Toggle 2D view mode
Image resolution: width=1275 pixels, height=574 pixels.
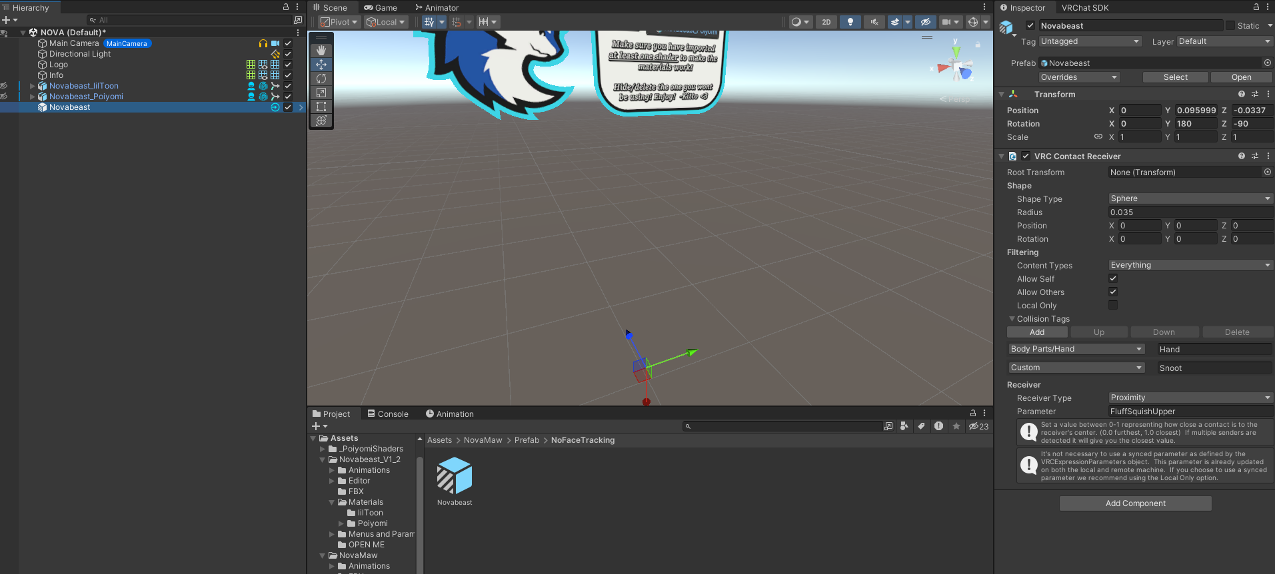[x=826, y=22]
